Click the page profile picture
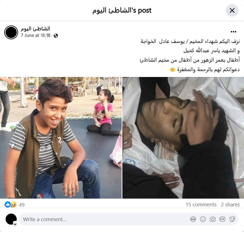Viewport: 244px width, 232px height. coord(11,32)
